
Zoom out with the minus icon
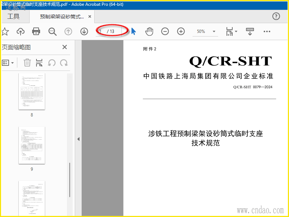165,31
